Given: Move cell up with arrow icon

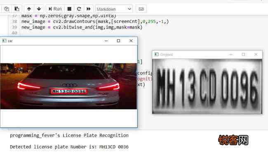Looking at the screenshot, I should click(x=29, y=9).
